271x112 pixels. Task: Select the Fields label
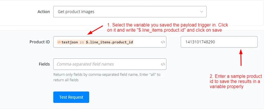point(44,64)
